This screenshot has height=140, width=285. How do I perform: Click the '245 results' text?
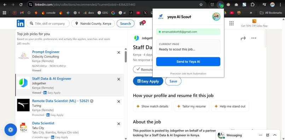[23, 43]
